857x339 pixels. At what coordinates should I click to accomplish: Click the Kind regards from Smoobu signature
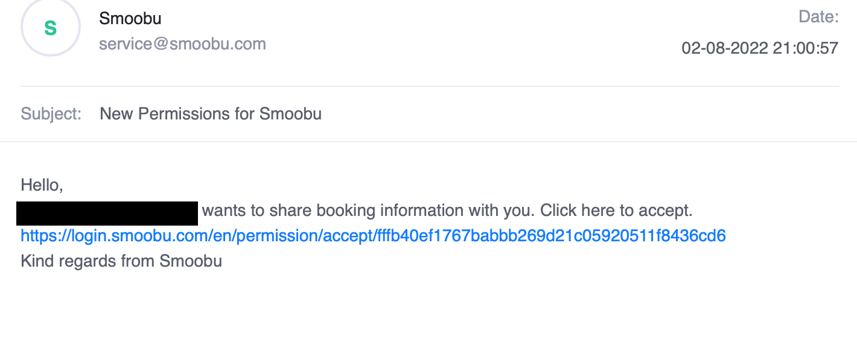(121, 261)
